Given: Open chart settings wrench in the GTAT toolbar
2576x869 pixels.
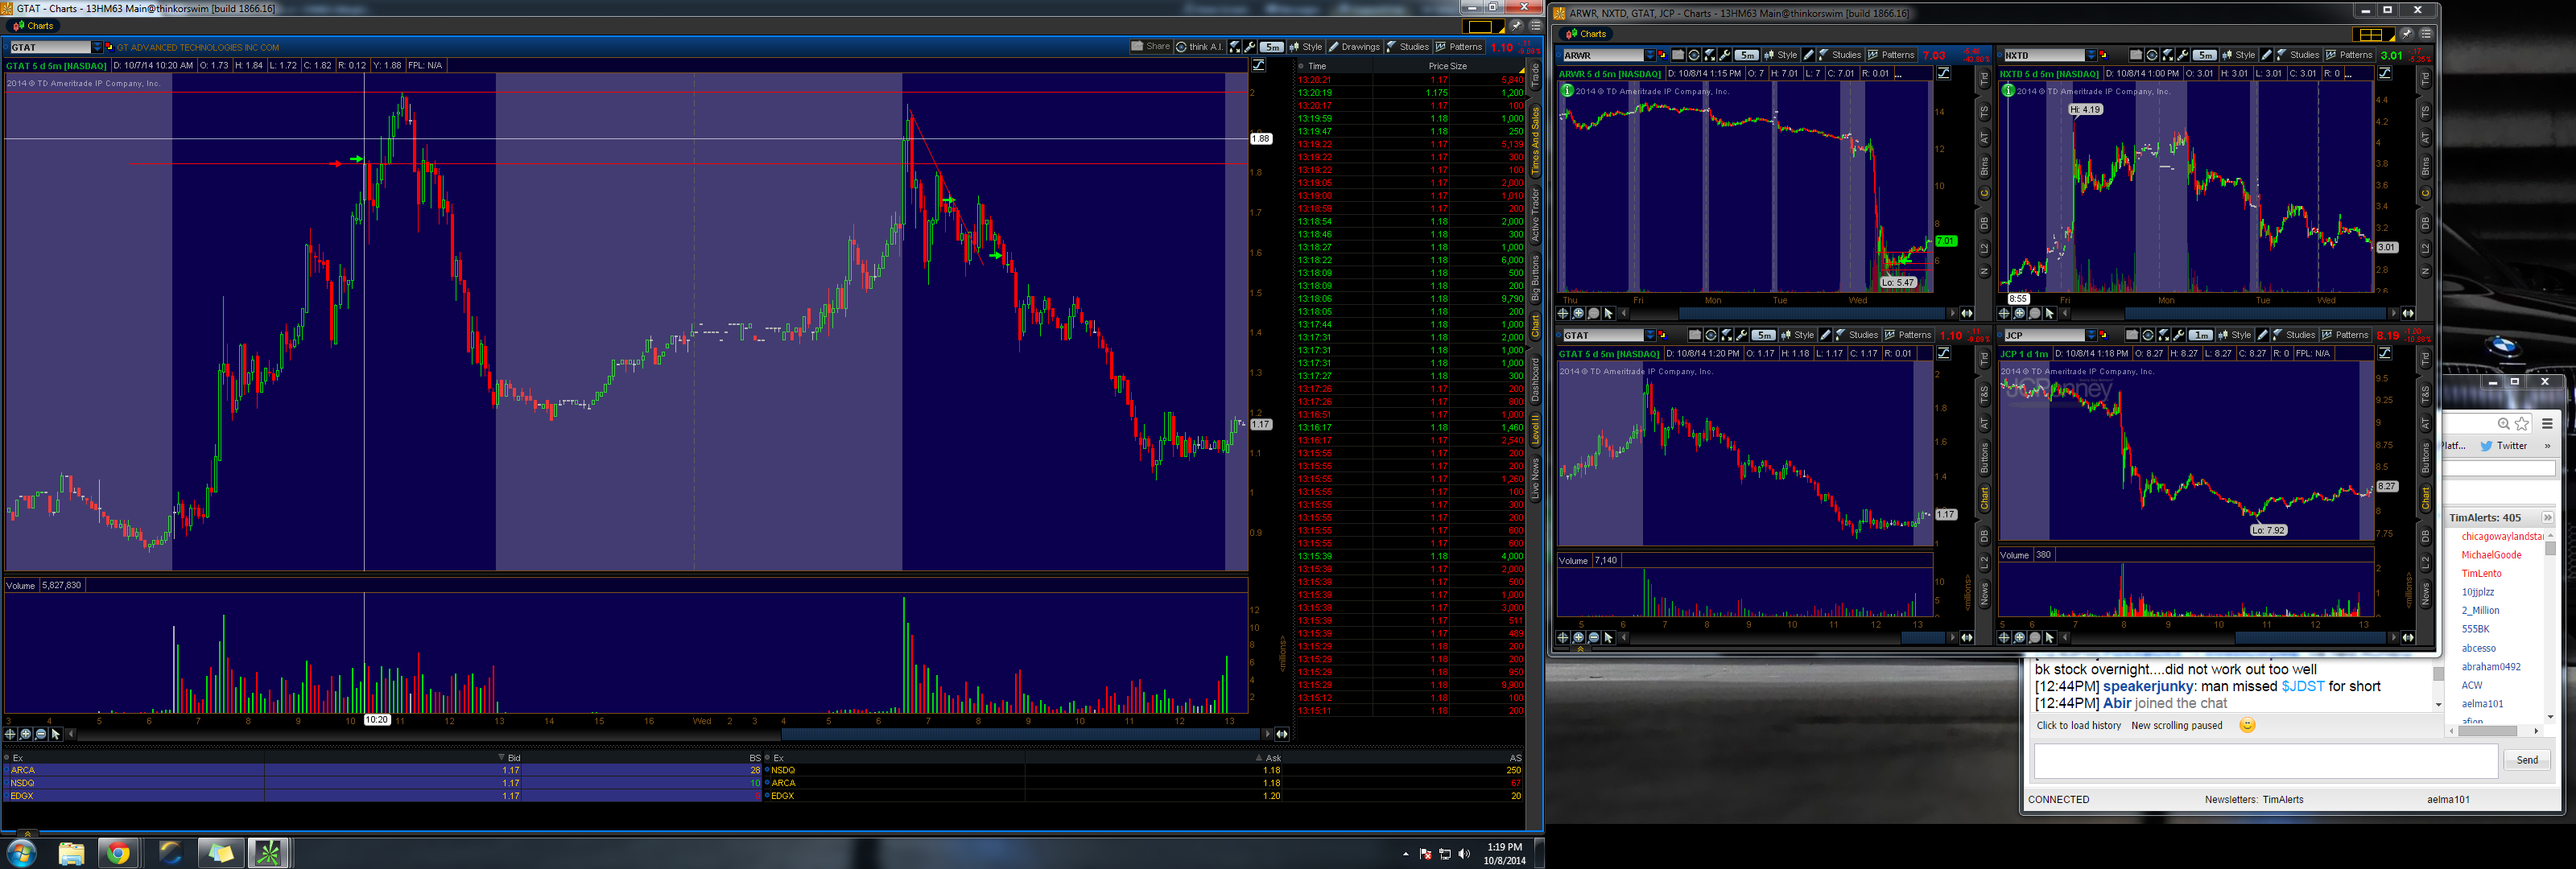Looking at the screenshot, I should [x=1250, y=47].
